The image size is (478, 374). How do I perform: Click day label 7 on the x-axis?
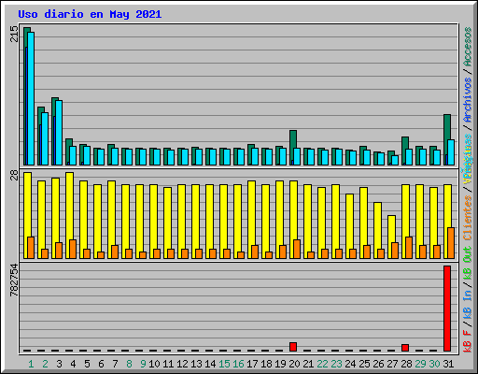coord(115,364)
